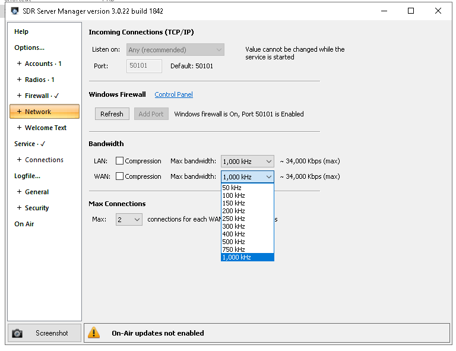Open the Max connections dropdown
The width and height of the screenshot is (456, 351).
coord(129,219)
